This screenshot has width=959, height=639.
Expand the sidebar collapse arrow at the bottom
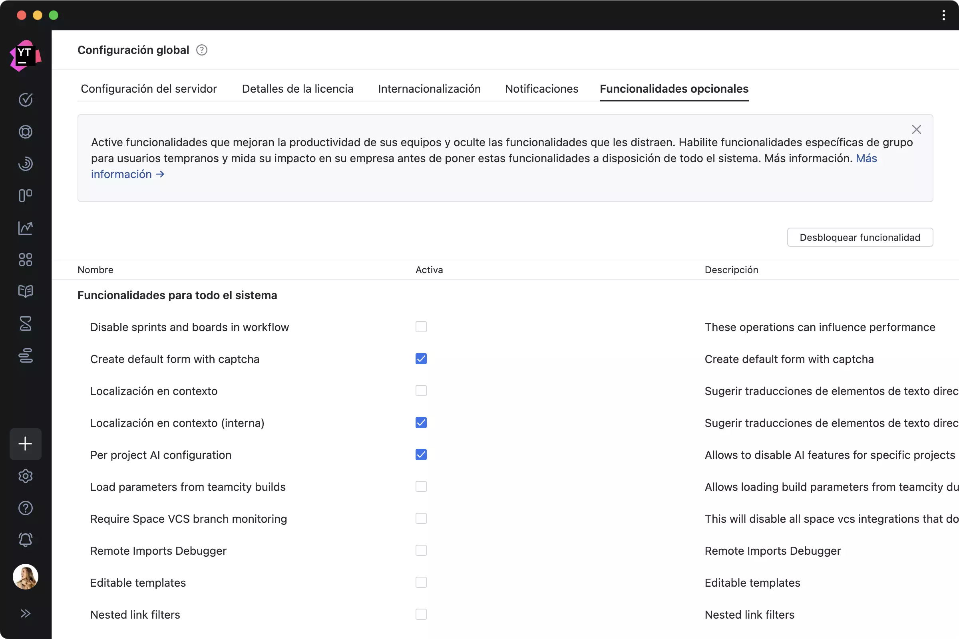[25, 613]
